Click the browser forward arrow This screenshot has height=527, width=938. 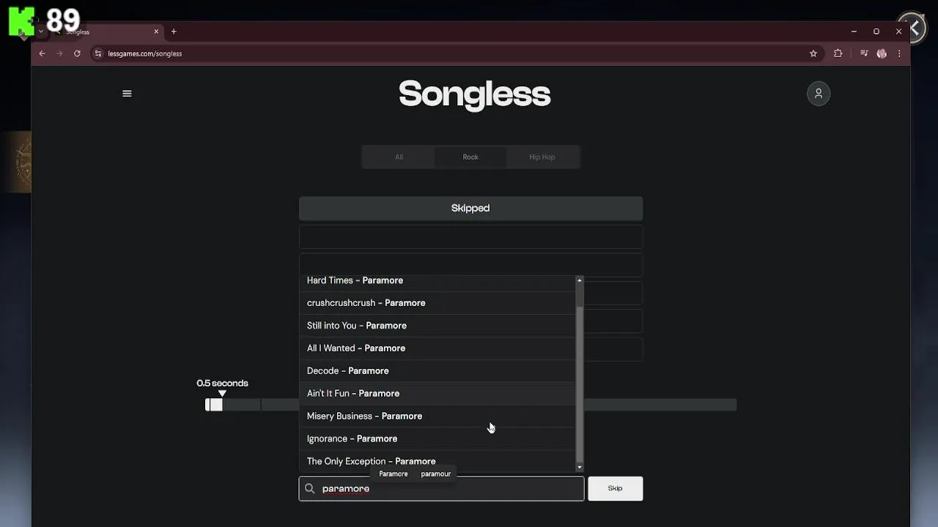click(59, 53)
